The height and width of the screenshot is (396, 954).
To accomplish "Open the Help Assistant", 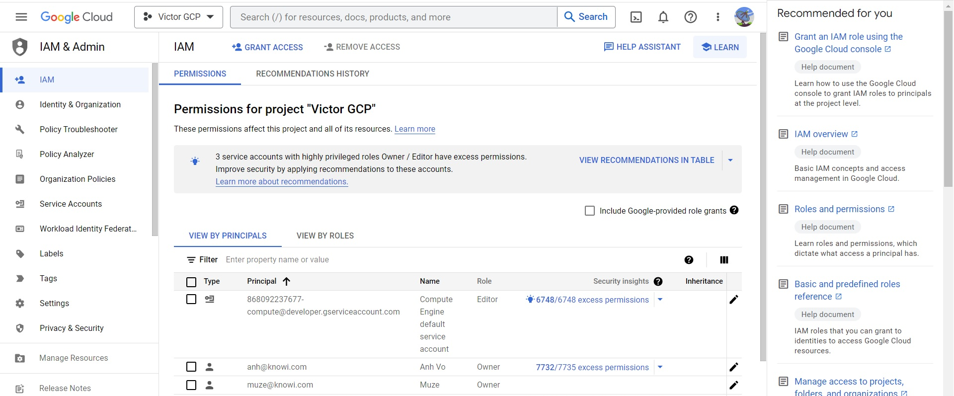I will [x=642, y=47].
